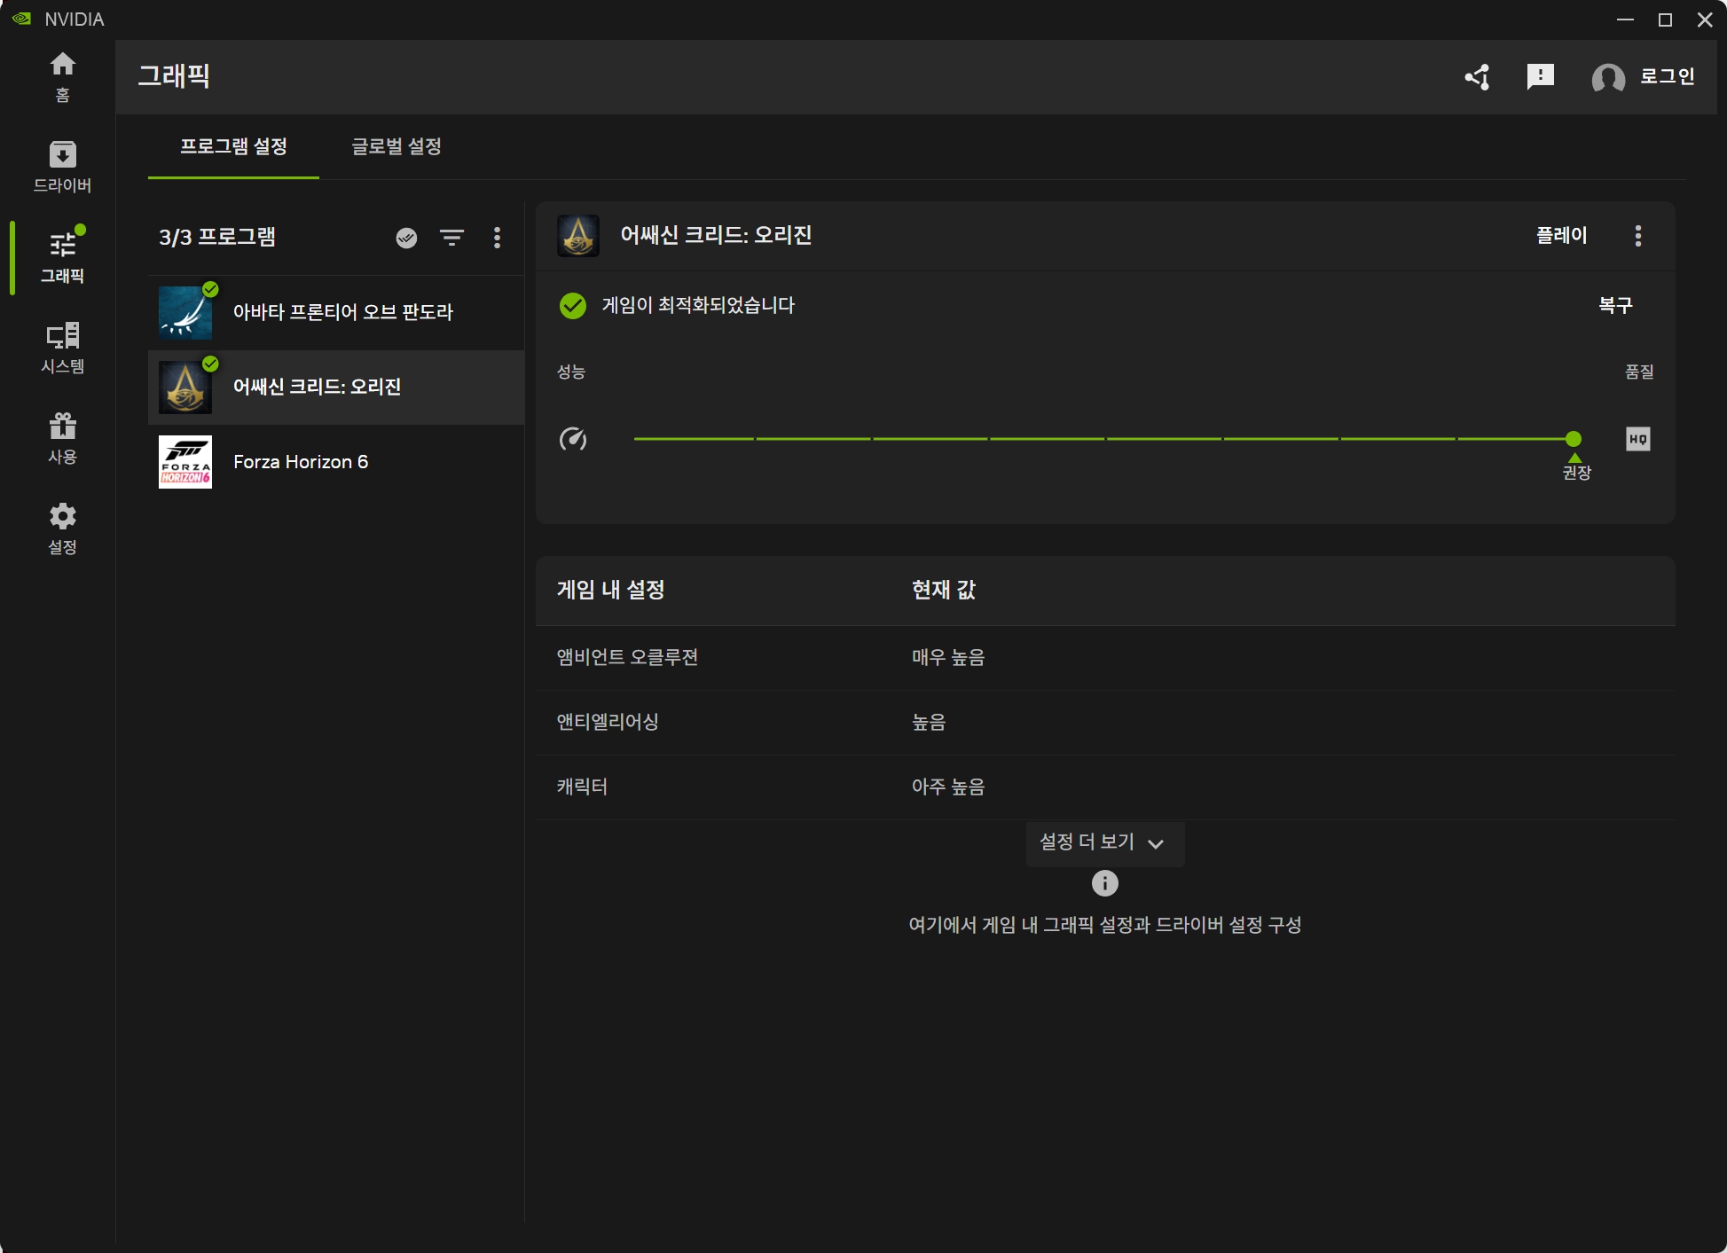Open the program list filter icon
The width and height of the screenshot is (1727, 1253).
(452, 238)
